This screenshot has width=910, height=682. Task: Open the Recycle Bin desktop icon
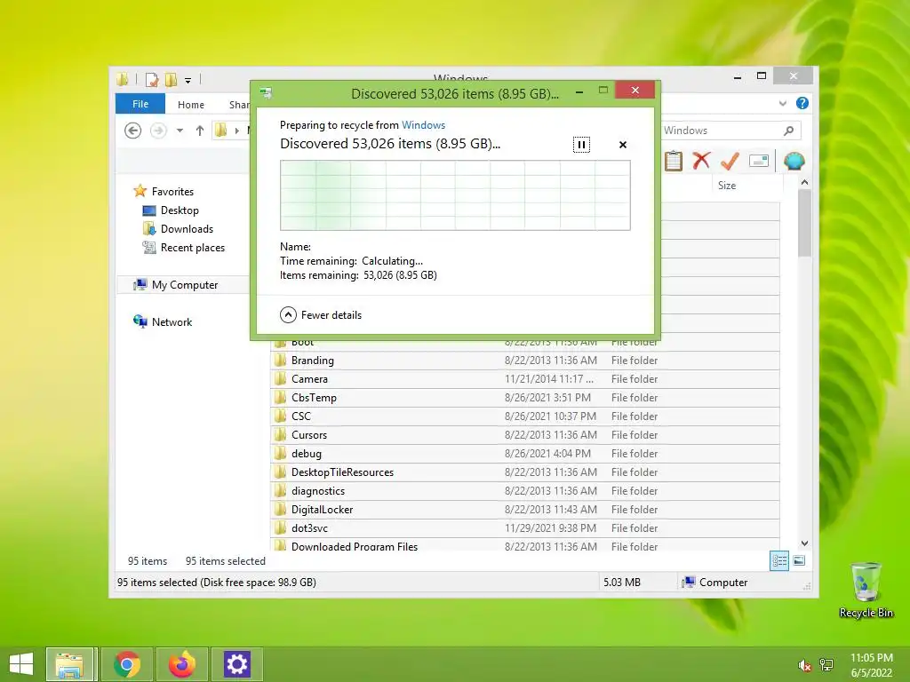click(866, 590)
